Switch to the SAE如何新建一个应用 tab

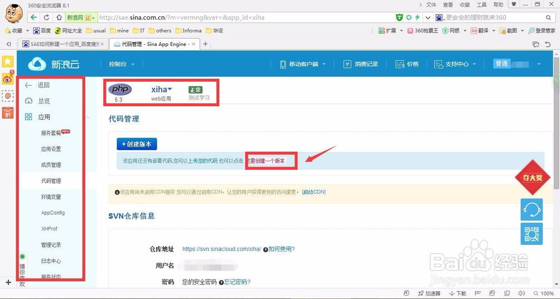63,44
